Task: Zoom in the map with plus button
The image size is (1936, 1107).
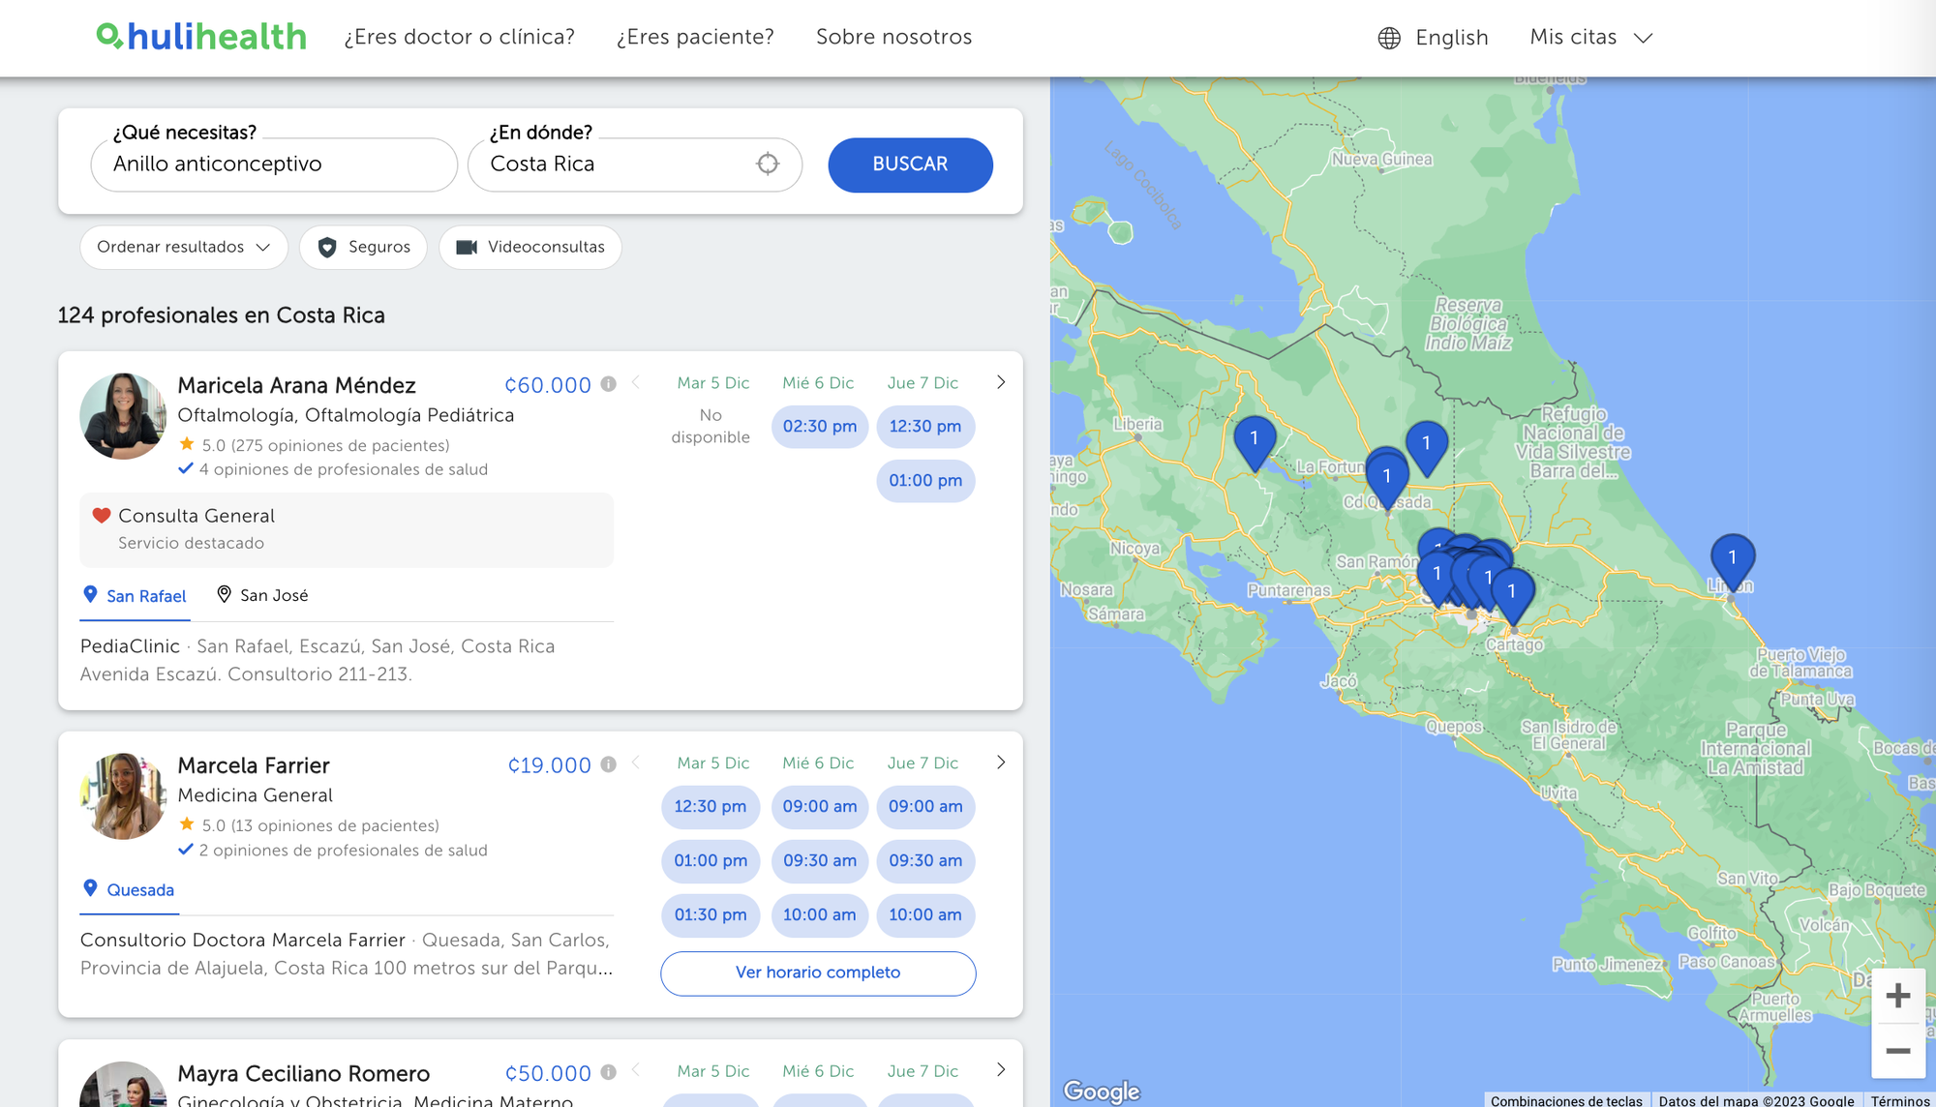Action: [x=1897, y=996]
